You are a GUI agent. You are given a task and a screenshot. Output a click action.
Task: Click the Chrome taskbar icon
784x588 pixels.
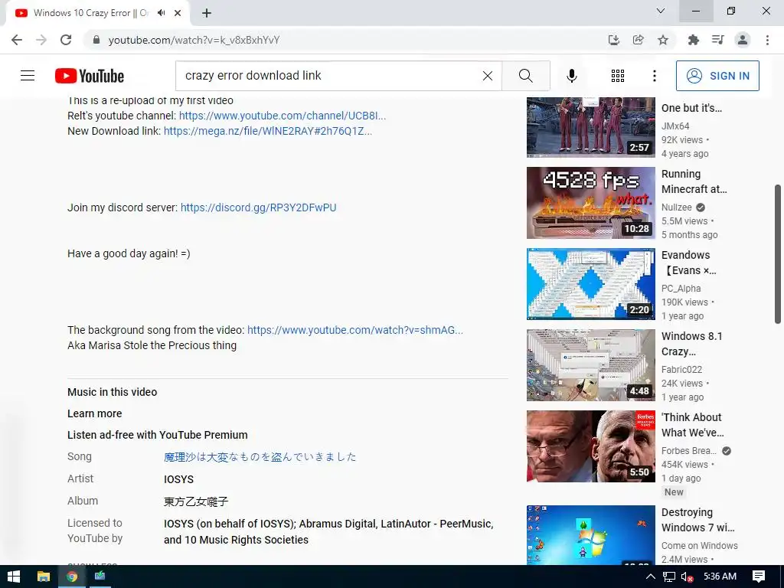(x=72, y=577)
